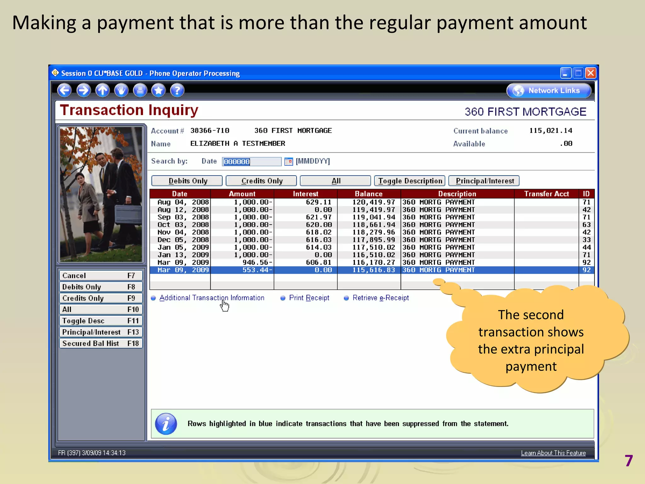The height and width of the screenshot is (484, 645).
Task: Select the Oct 03, 2008 transaction row
Action: [x=372, y=225]
